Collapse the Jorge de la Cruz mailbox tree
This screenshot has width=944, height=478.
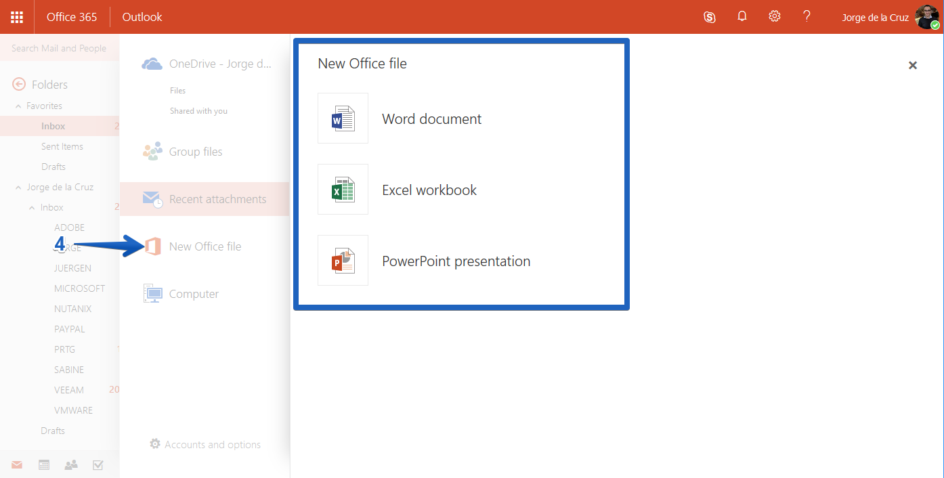18,188
